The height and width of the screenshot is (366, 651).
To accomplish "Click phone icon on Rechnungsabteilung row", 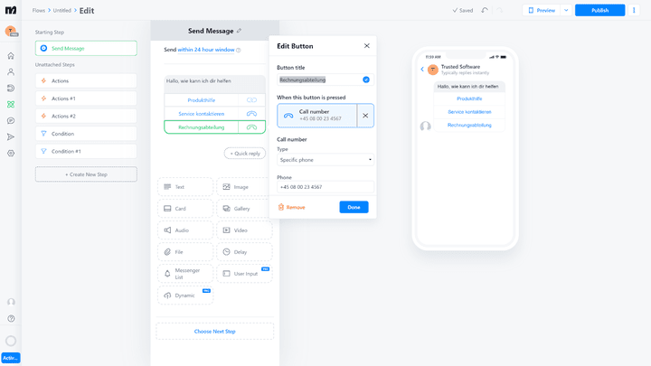I will (x=251, y=127).
